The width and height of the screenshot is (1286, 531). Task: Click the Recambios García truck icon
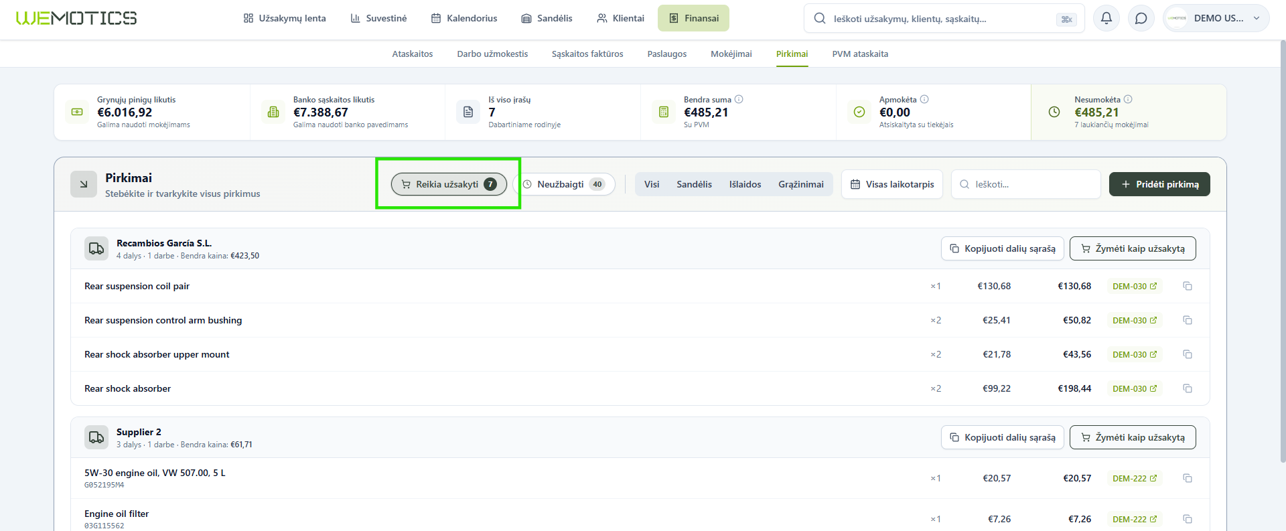coord(96,248)
